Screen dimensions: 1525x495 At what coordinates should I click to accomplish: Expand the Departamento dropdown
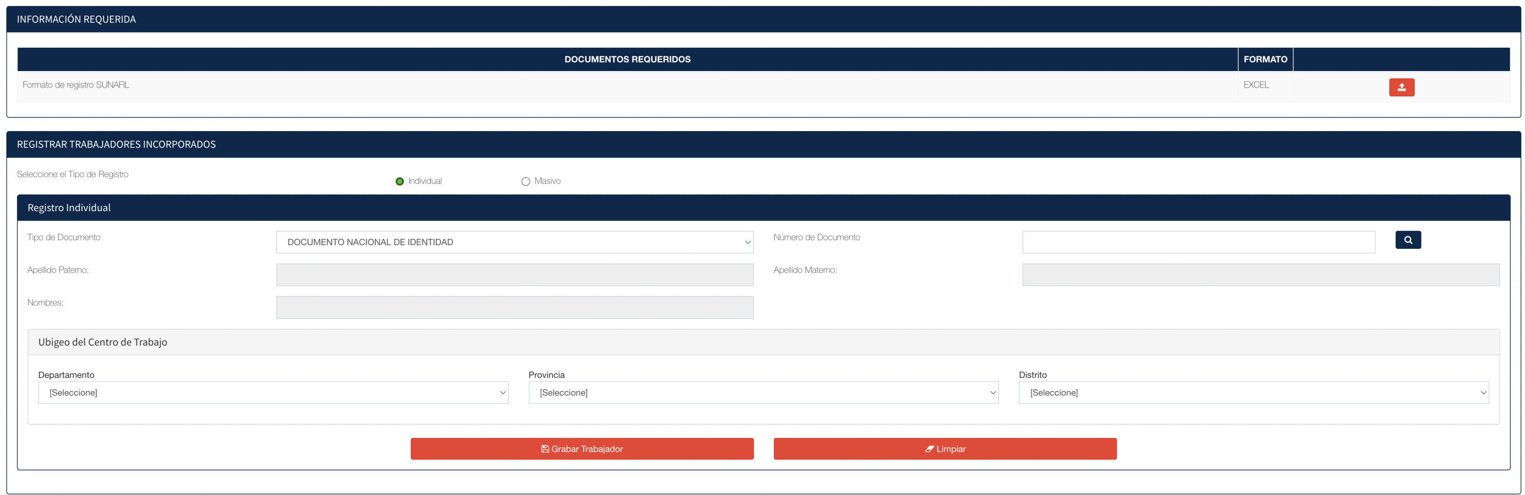pos(273,393)
